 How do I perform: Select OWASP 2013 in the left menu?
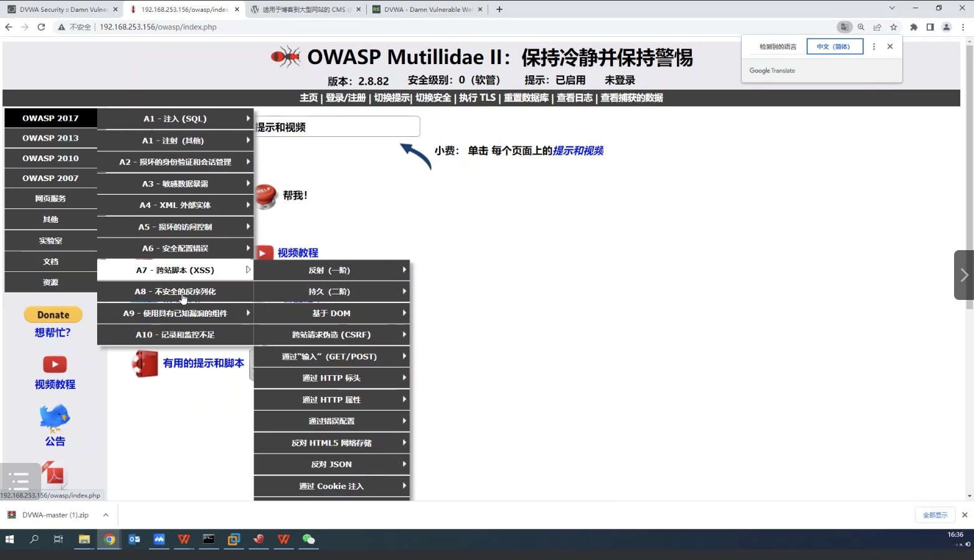click(x=50, y=138)
